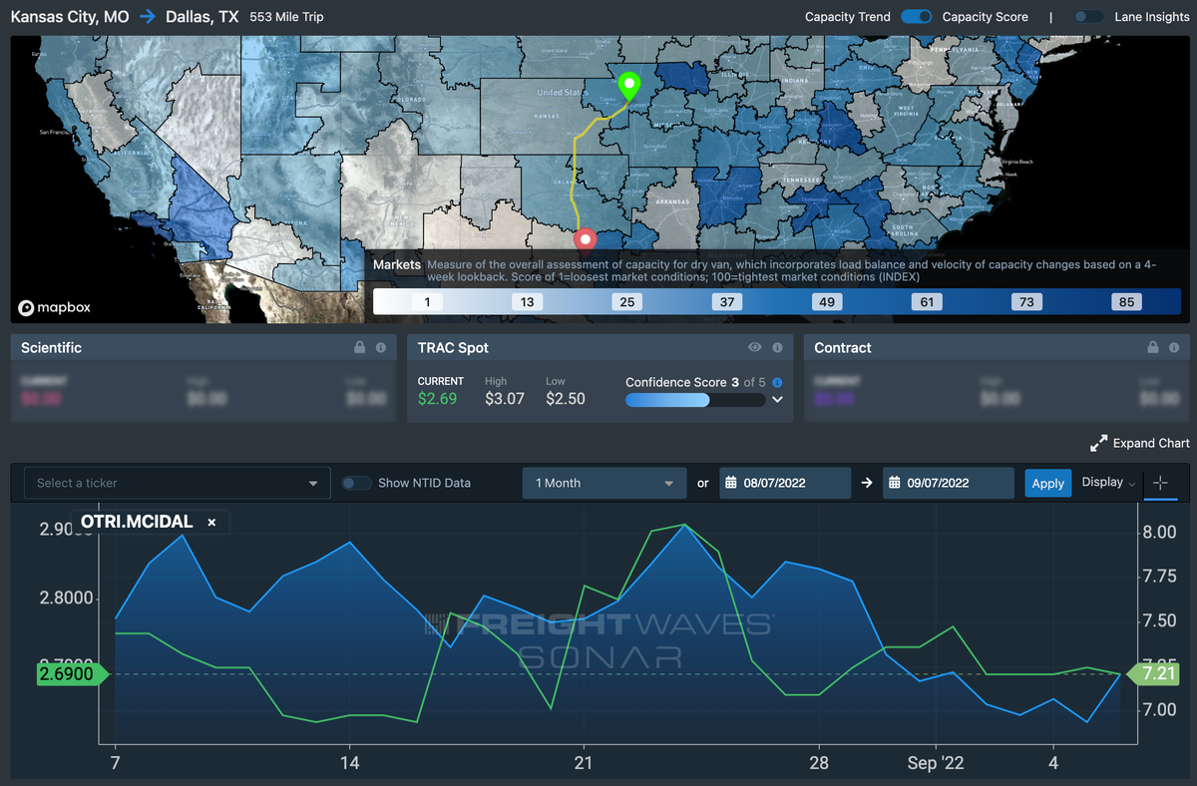The height and width of the screenshot is (786, 1197).
Task: Click the 2.8000 label on the left axis
Action: pyautogui.click(x=67, y=598)
